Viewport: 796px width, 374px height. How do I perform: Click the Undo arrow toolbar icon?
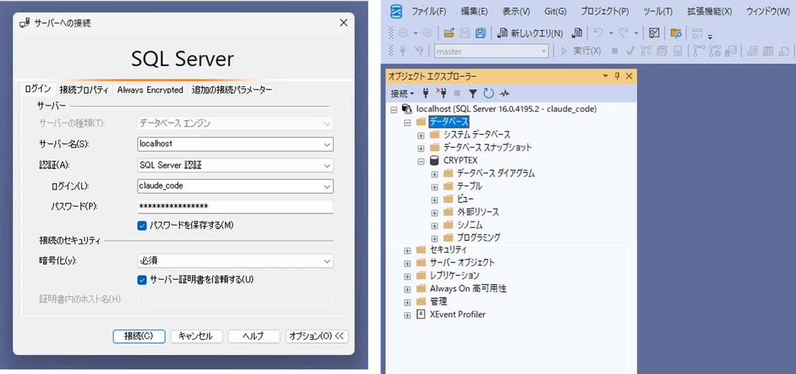(598, 32)
